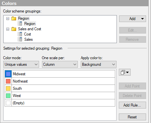Open the Add grouping dropdown button
Viewport: 151px width, 123px height.
(x=133, y=19)
